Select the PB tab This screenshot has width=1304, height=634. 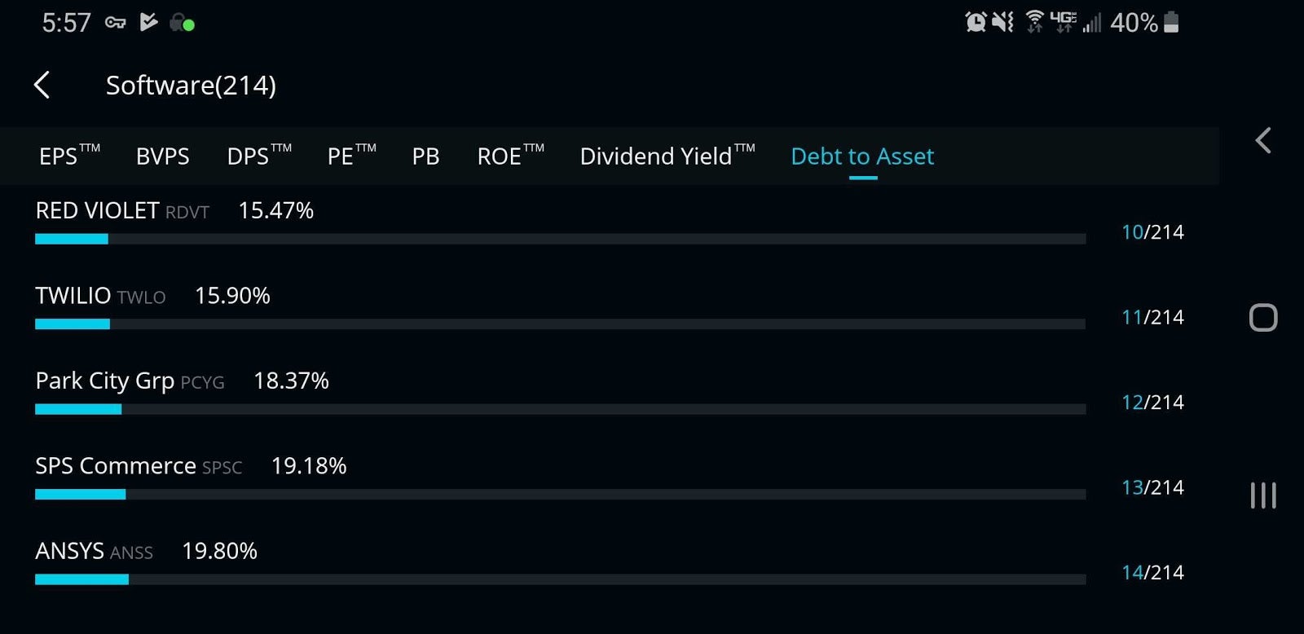425,156
